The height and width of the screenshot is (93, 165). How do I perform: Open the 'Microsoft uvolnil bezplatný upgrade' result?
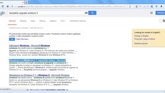point(47,90)
